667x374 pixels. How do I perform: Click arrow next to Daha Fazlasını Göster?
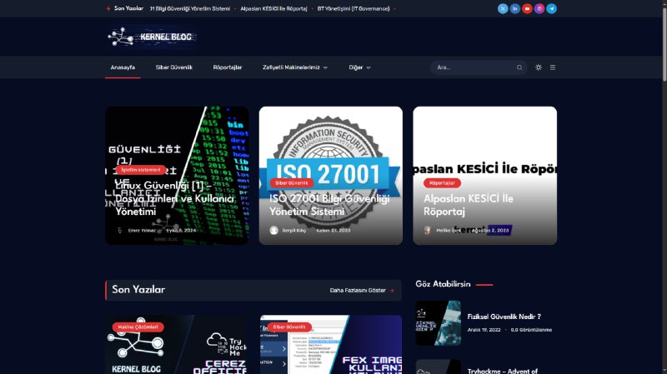point(392,291)
